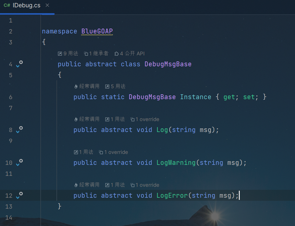Click the overridden gutter icon on line 10
This screenshot has height=226, width=295.
[x=19, y=162]
